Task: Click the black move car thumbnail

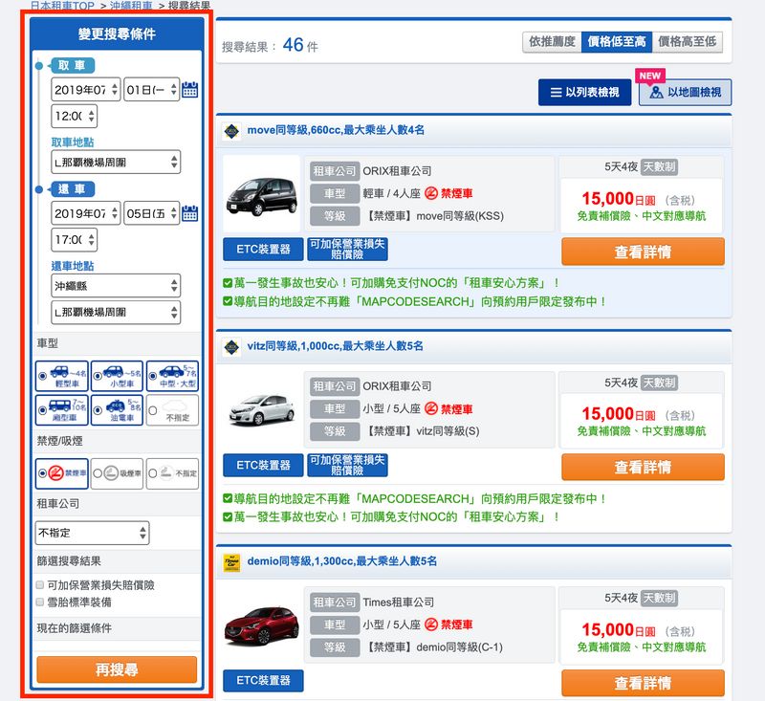Action: pyautogui.click(x=261, y=194)
